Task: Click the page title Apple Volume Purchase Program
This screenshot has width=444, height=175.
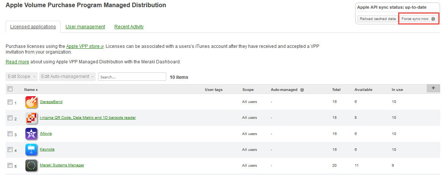Action: pos(86,5)
